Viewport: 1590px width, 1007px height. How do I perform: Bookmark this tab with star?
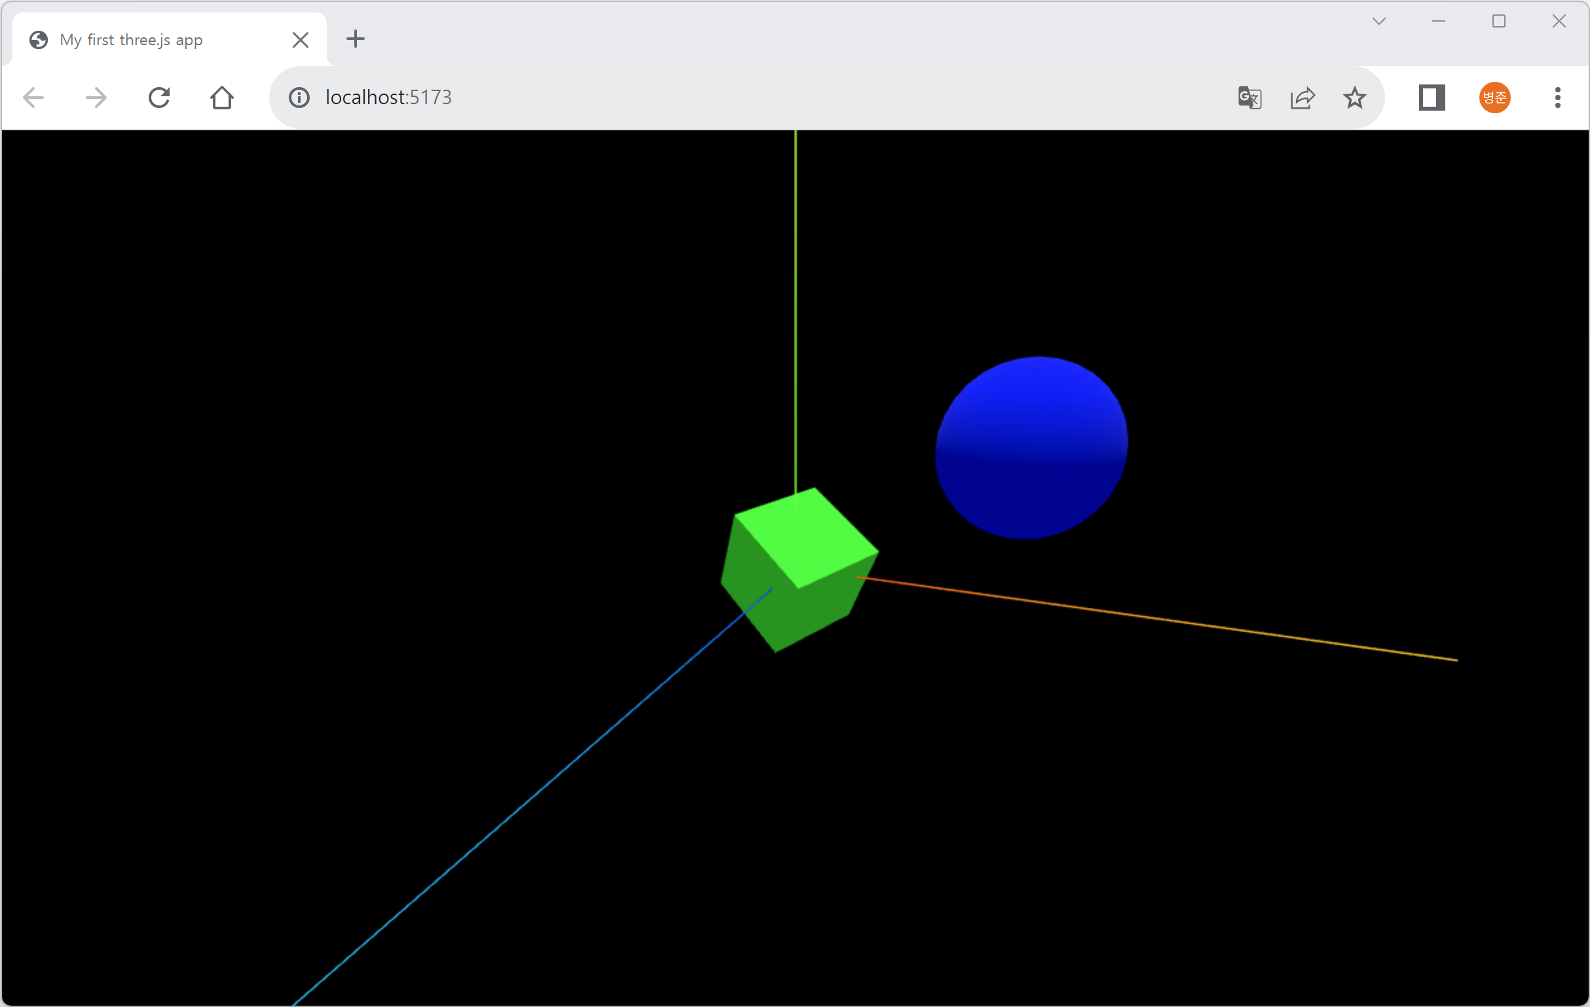1354,98
